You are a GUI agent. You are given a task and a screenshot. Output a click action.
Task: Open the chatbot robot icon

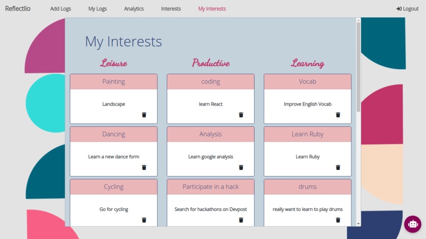(413, 224)
